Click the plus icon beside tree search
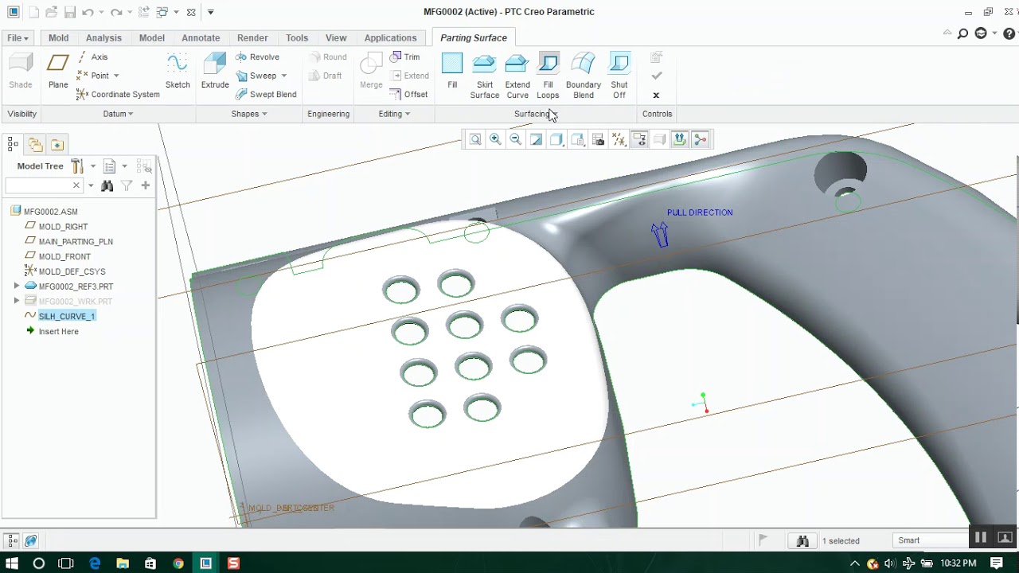Image resolution: width=1019 pixels, height=573 pixels. [x=145, y=185]
